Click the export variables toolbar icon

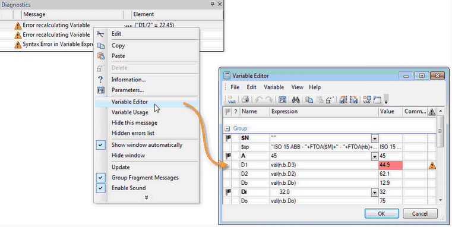pos(353,100)
